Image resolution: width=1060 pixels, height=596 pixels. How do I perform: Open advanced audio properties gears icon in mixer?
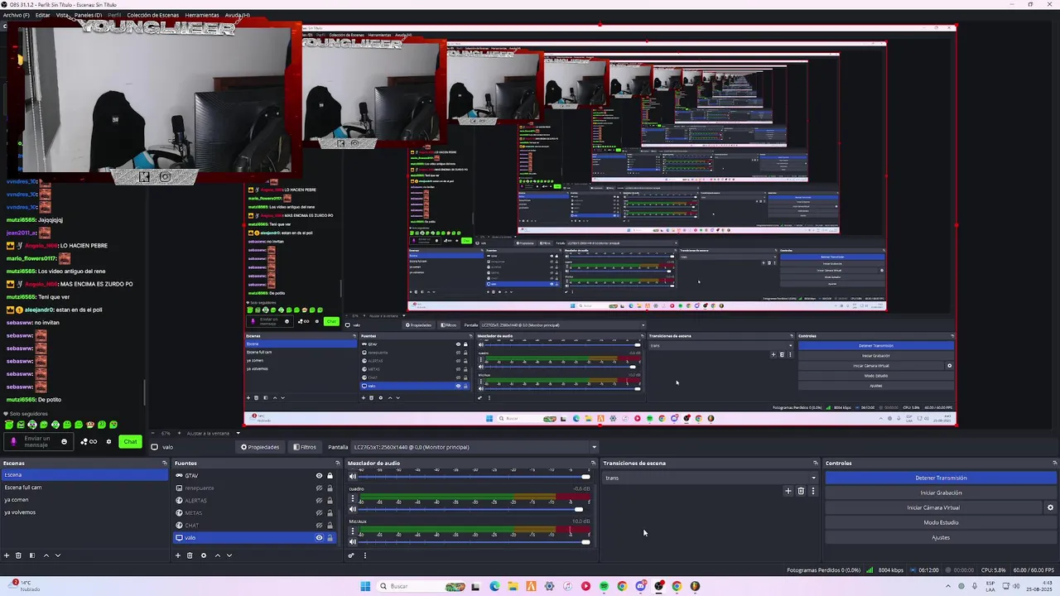point(351,555)
